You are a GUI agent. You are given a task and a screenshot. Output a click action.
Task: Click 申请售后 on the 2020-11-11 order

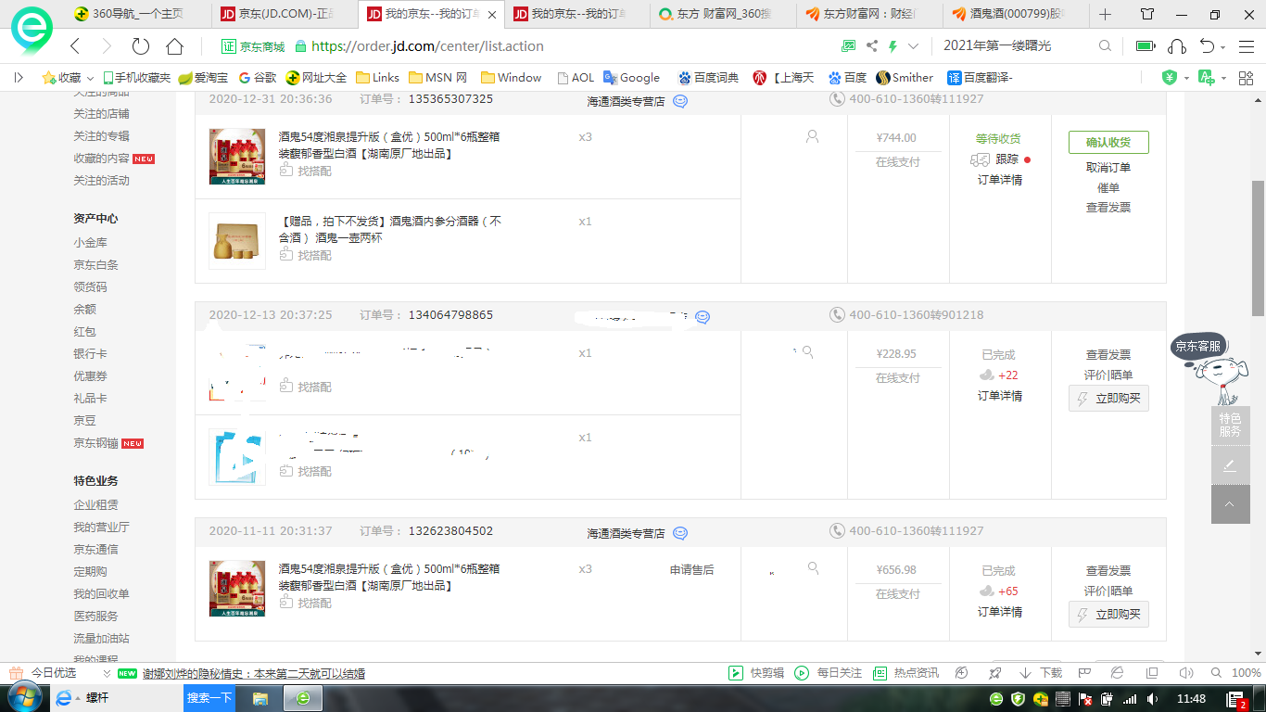[691, 570]
